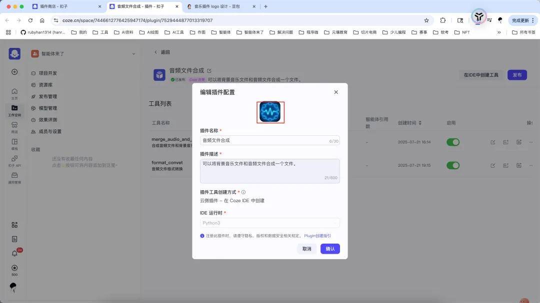Viewport: 540px width, 303px height.
Task: Open the 模板 templates icon in sidebar
Action: tap(14, 143)
